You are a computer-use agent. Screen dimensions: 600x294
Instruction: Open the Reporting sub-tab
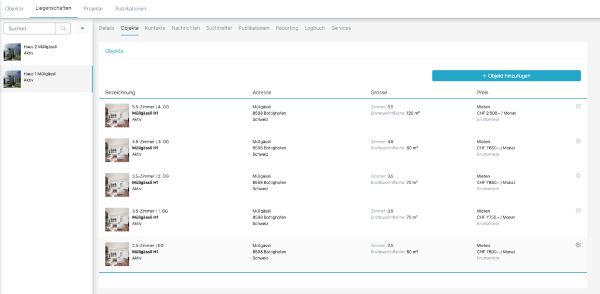(287, 28)
